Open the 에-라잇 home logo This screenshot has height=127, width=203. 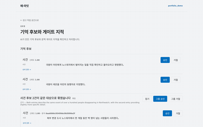coord(25,6)
